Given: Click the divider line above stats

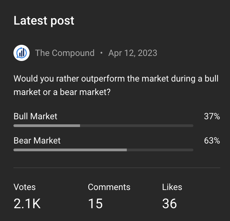Looking at the screenshot, I should 117,167.
